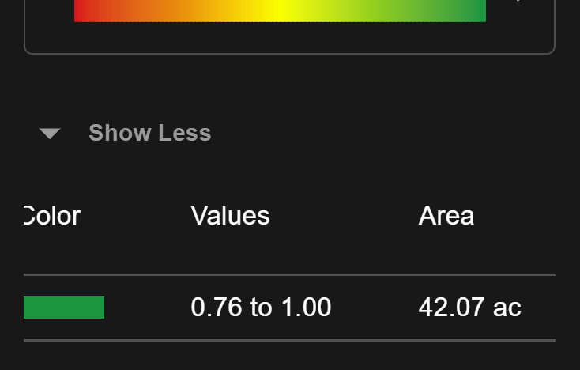This screenshot has height=370, width=580.
Task: Click the 0.76 lower bound value
Action: (217, 308)
